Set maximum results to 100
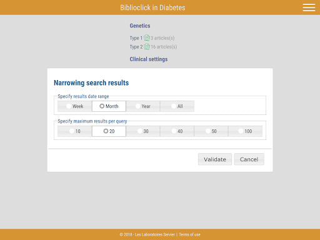 [245, 131]
